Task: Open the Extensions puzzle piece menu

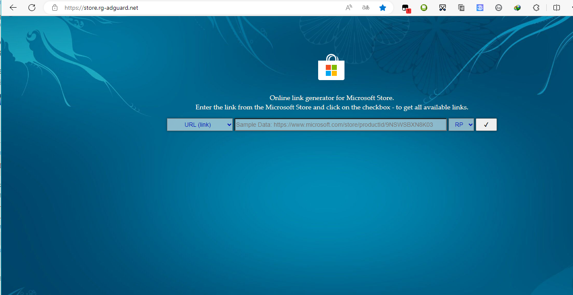Action: tap(536, 8)
